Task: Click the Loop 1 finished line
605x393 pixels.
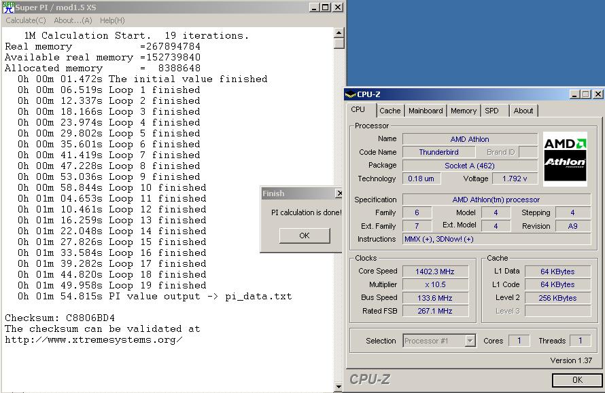Action: (109, 90)
